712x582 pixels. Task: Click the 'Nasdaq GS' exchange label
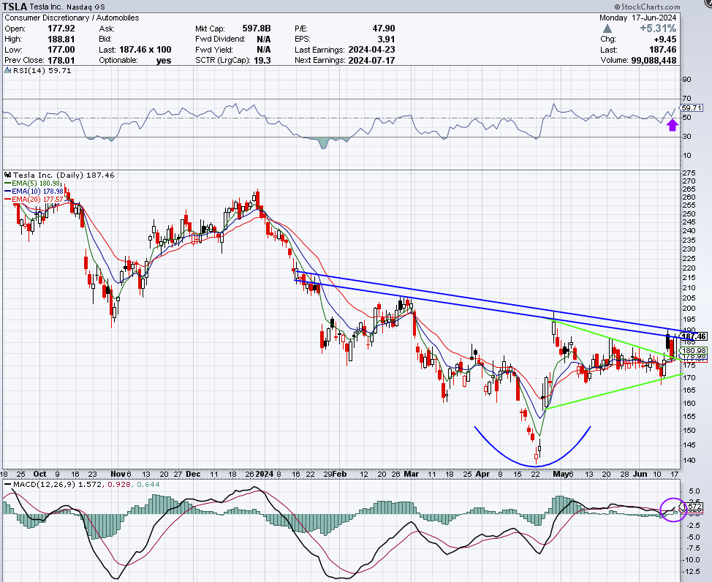coord(86,7)
